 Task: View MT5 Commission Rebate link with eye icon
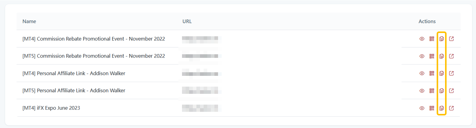coord(422,56)
